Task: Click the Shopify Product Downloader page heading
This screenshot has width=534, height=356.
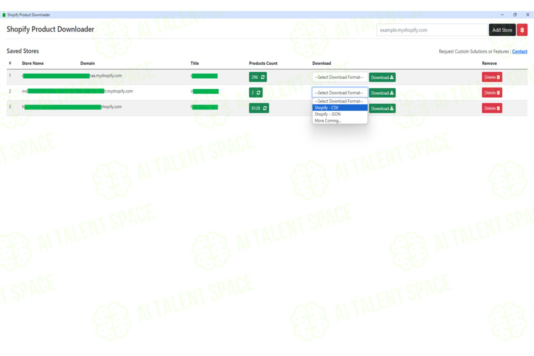Action: (50, 30)
